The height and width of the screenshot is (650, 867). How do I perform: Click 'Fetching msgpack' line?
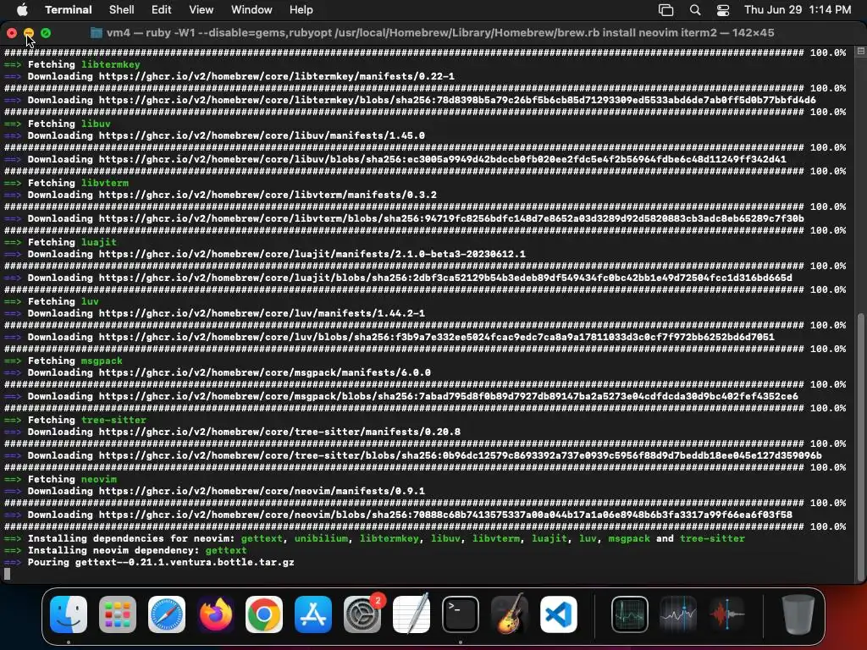[64, 361]
